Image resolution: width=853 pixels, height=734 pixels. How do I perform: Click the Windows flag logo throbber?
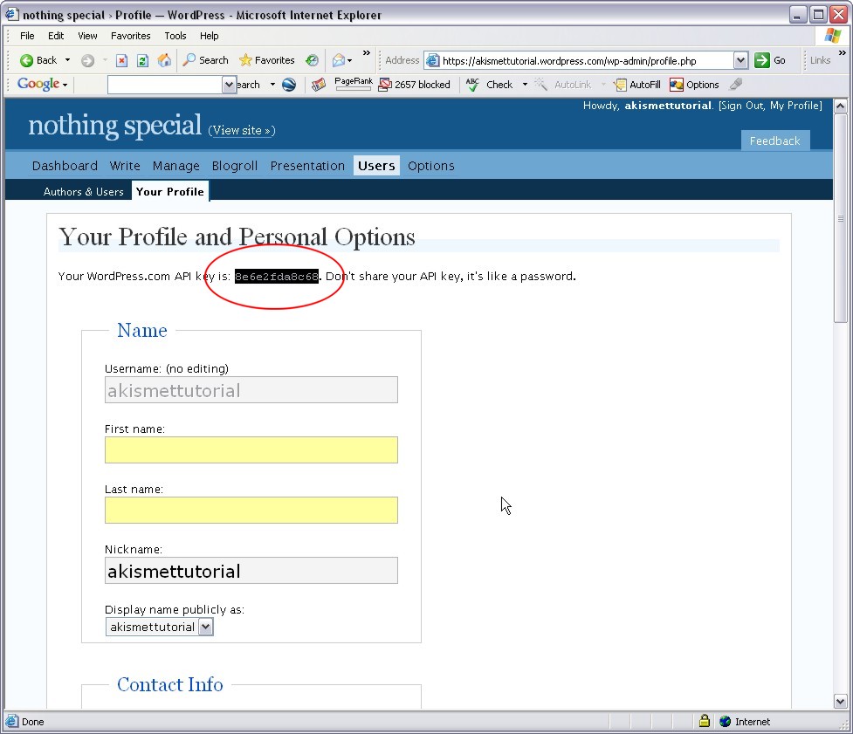click(832, 36)
